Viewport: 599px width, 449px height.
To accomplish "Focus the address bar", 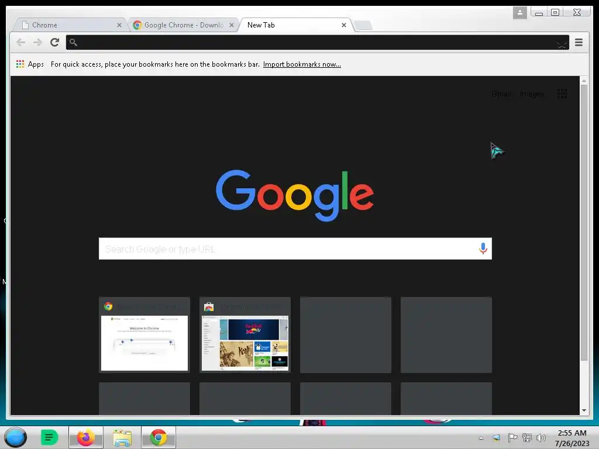I will 317,42.
